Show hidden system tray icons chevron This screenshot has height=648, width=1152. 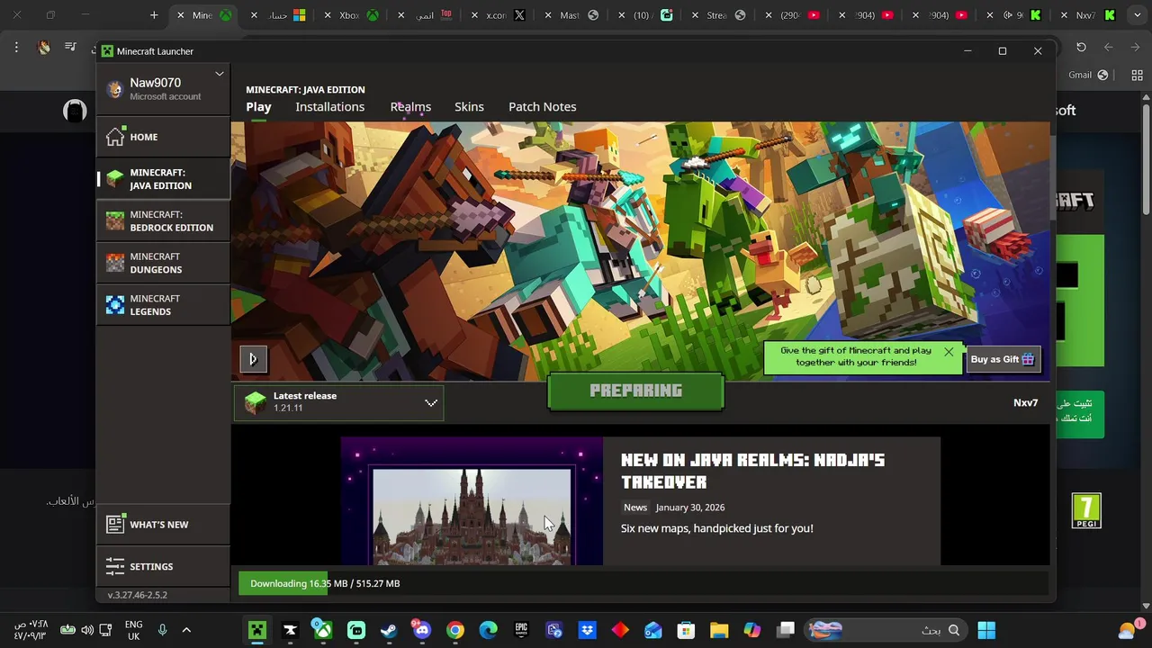pyautogui.click(x=186, y=630)
